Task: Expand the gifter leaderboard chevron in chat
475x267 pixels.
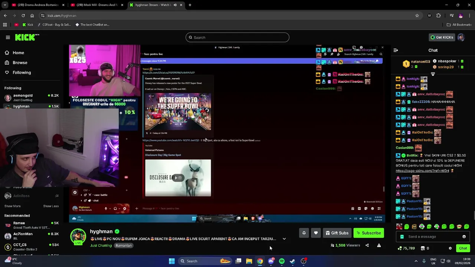Action: [x=433, y=74]
